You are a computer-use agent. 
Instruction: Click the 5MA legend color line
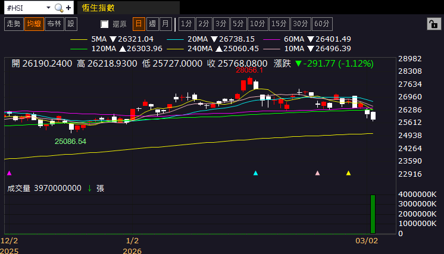coord(79,40)
